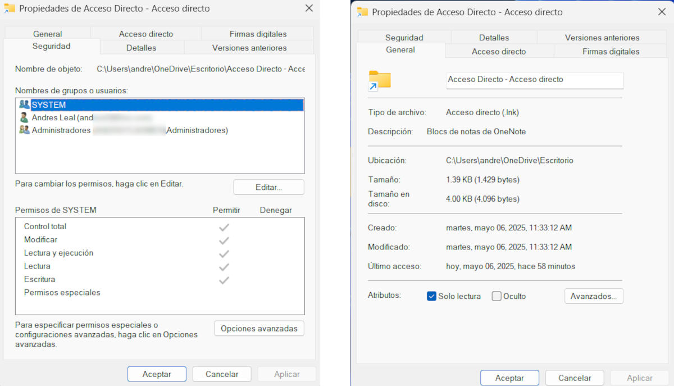Click the Lectura permission row
The height and width of the screenshot is (386, 674).
(160, 266)
